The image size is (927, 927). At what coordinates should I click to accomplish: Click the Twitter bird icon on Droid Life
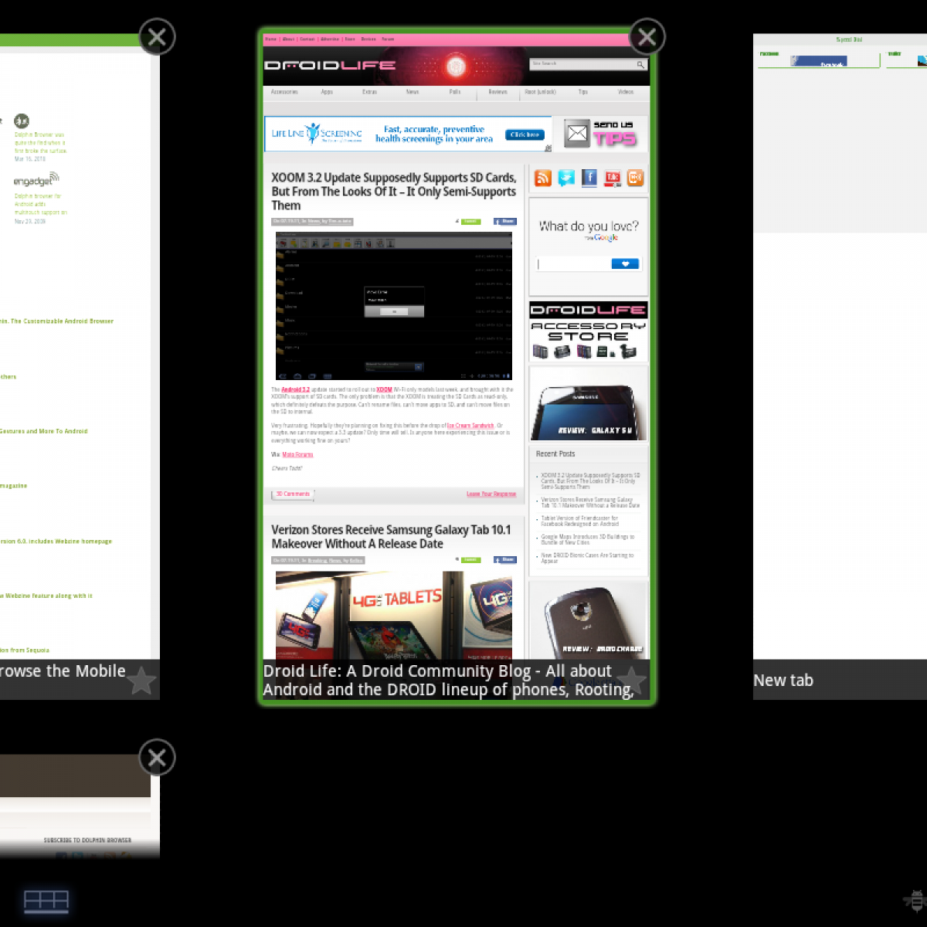[x=566, y=178]
